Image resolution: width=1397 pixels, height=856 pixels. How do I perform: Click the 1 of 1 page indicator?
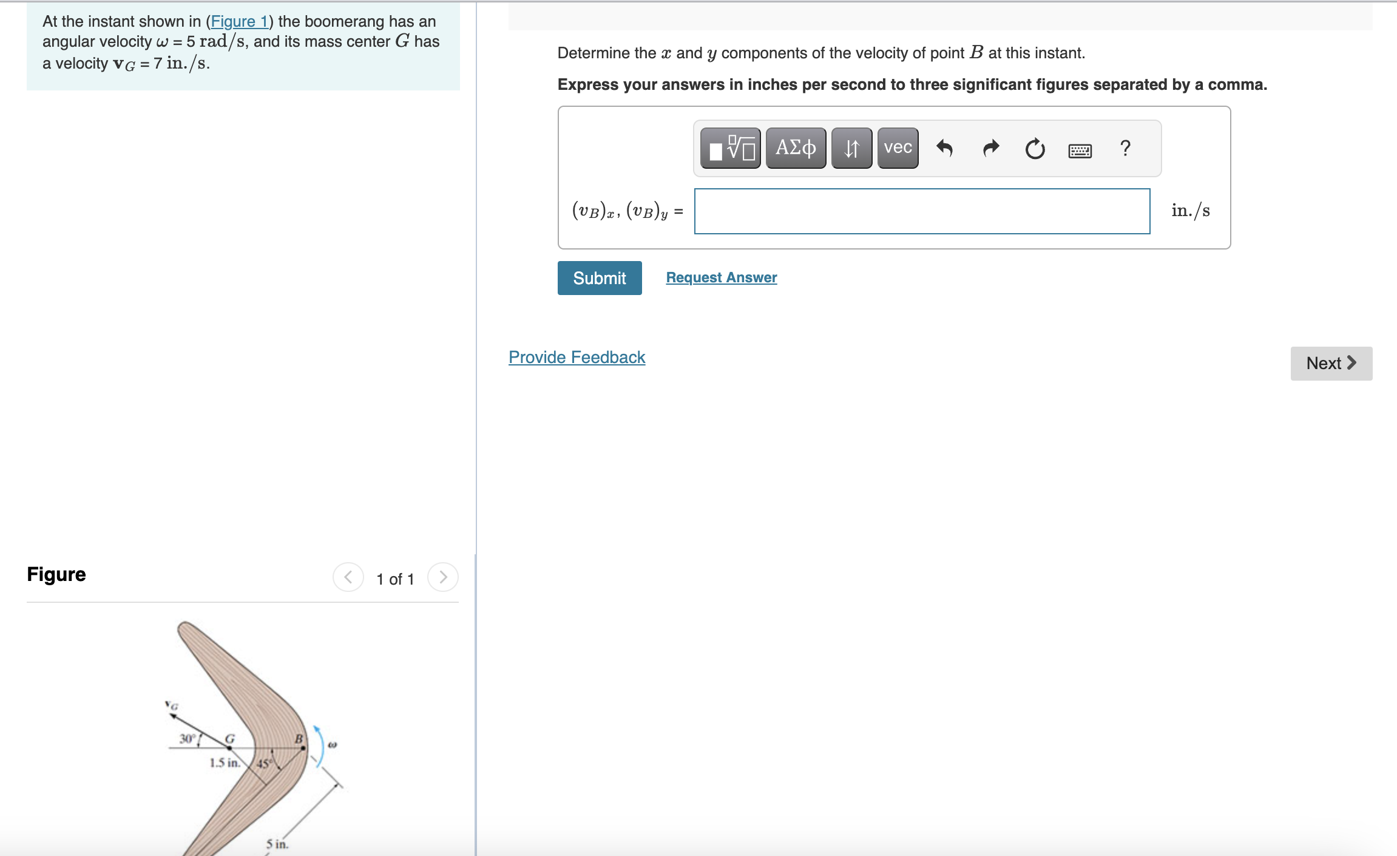coord(395,578)
